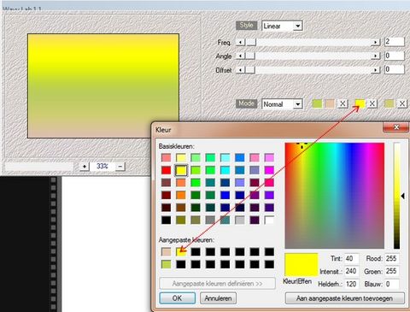Select the beige custom color in Aangepaste kleuren
Image resolution: width=410 pixels, height=312 pixels.
click(x=167, y=252)
